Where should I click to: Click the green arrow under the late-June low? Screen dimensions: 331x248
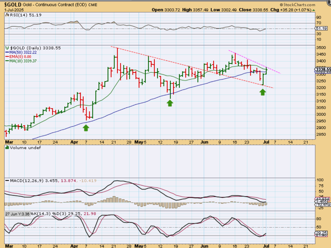263,92
